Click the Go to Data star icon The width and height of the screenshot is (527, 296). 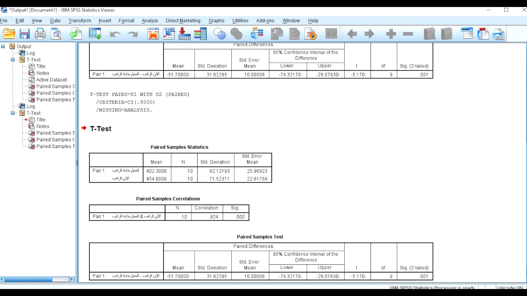click(x=153, y=34)
